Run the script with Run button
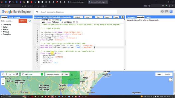The image size is (175, 98). coord(98,17)
